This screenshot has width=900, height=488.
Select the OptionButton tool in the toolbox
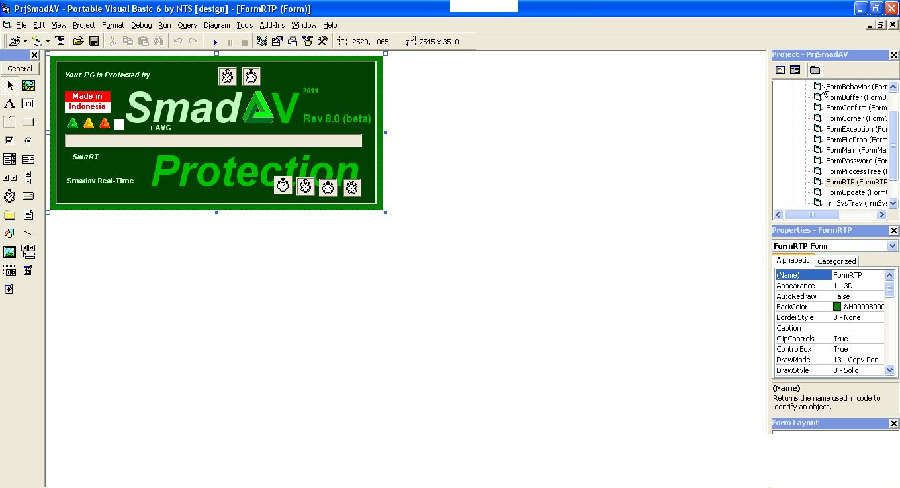pos(28,141)
